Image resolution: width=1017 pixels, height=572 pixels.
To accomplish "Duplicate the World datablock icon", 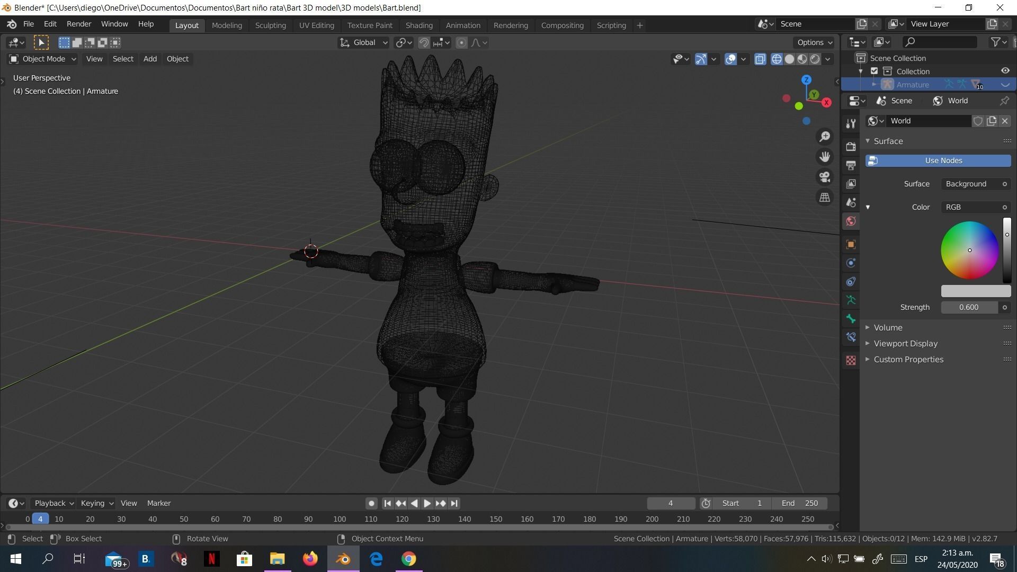I will tap(991, 121).
